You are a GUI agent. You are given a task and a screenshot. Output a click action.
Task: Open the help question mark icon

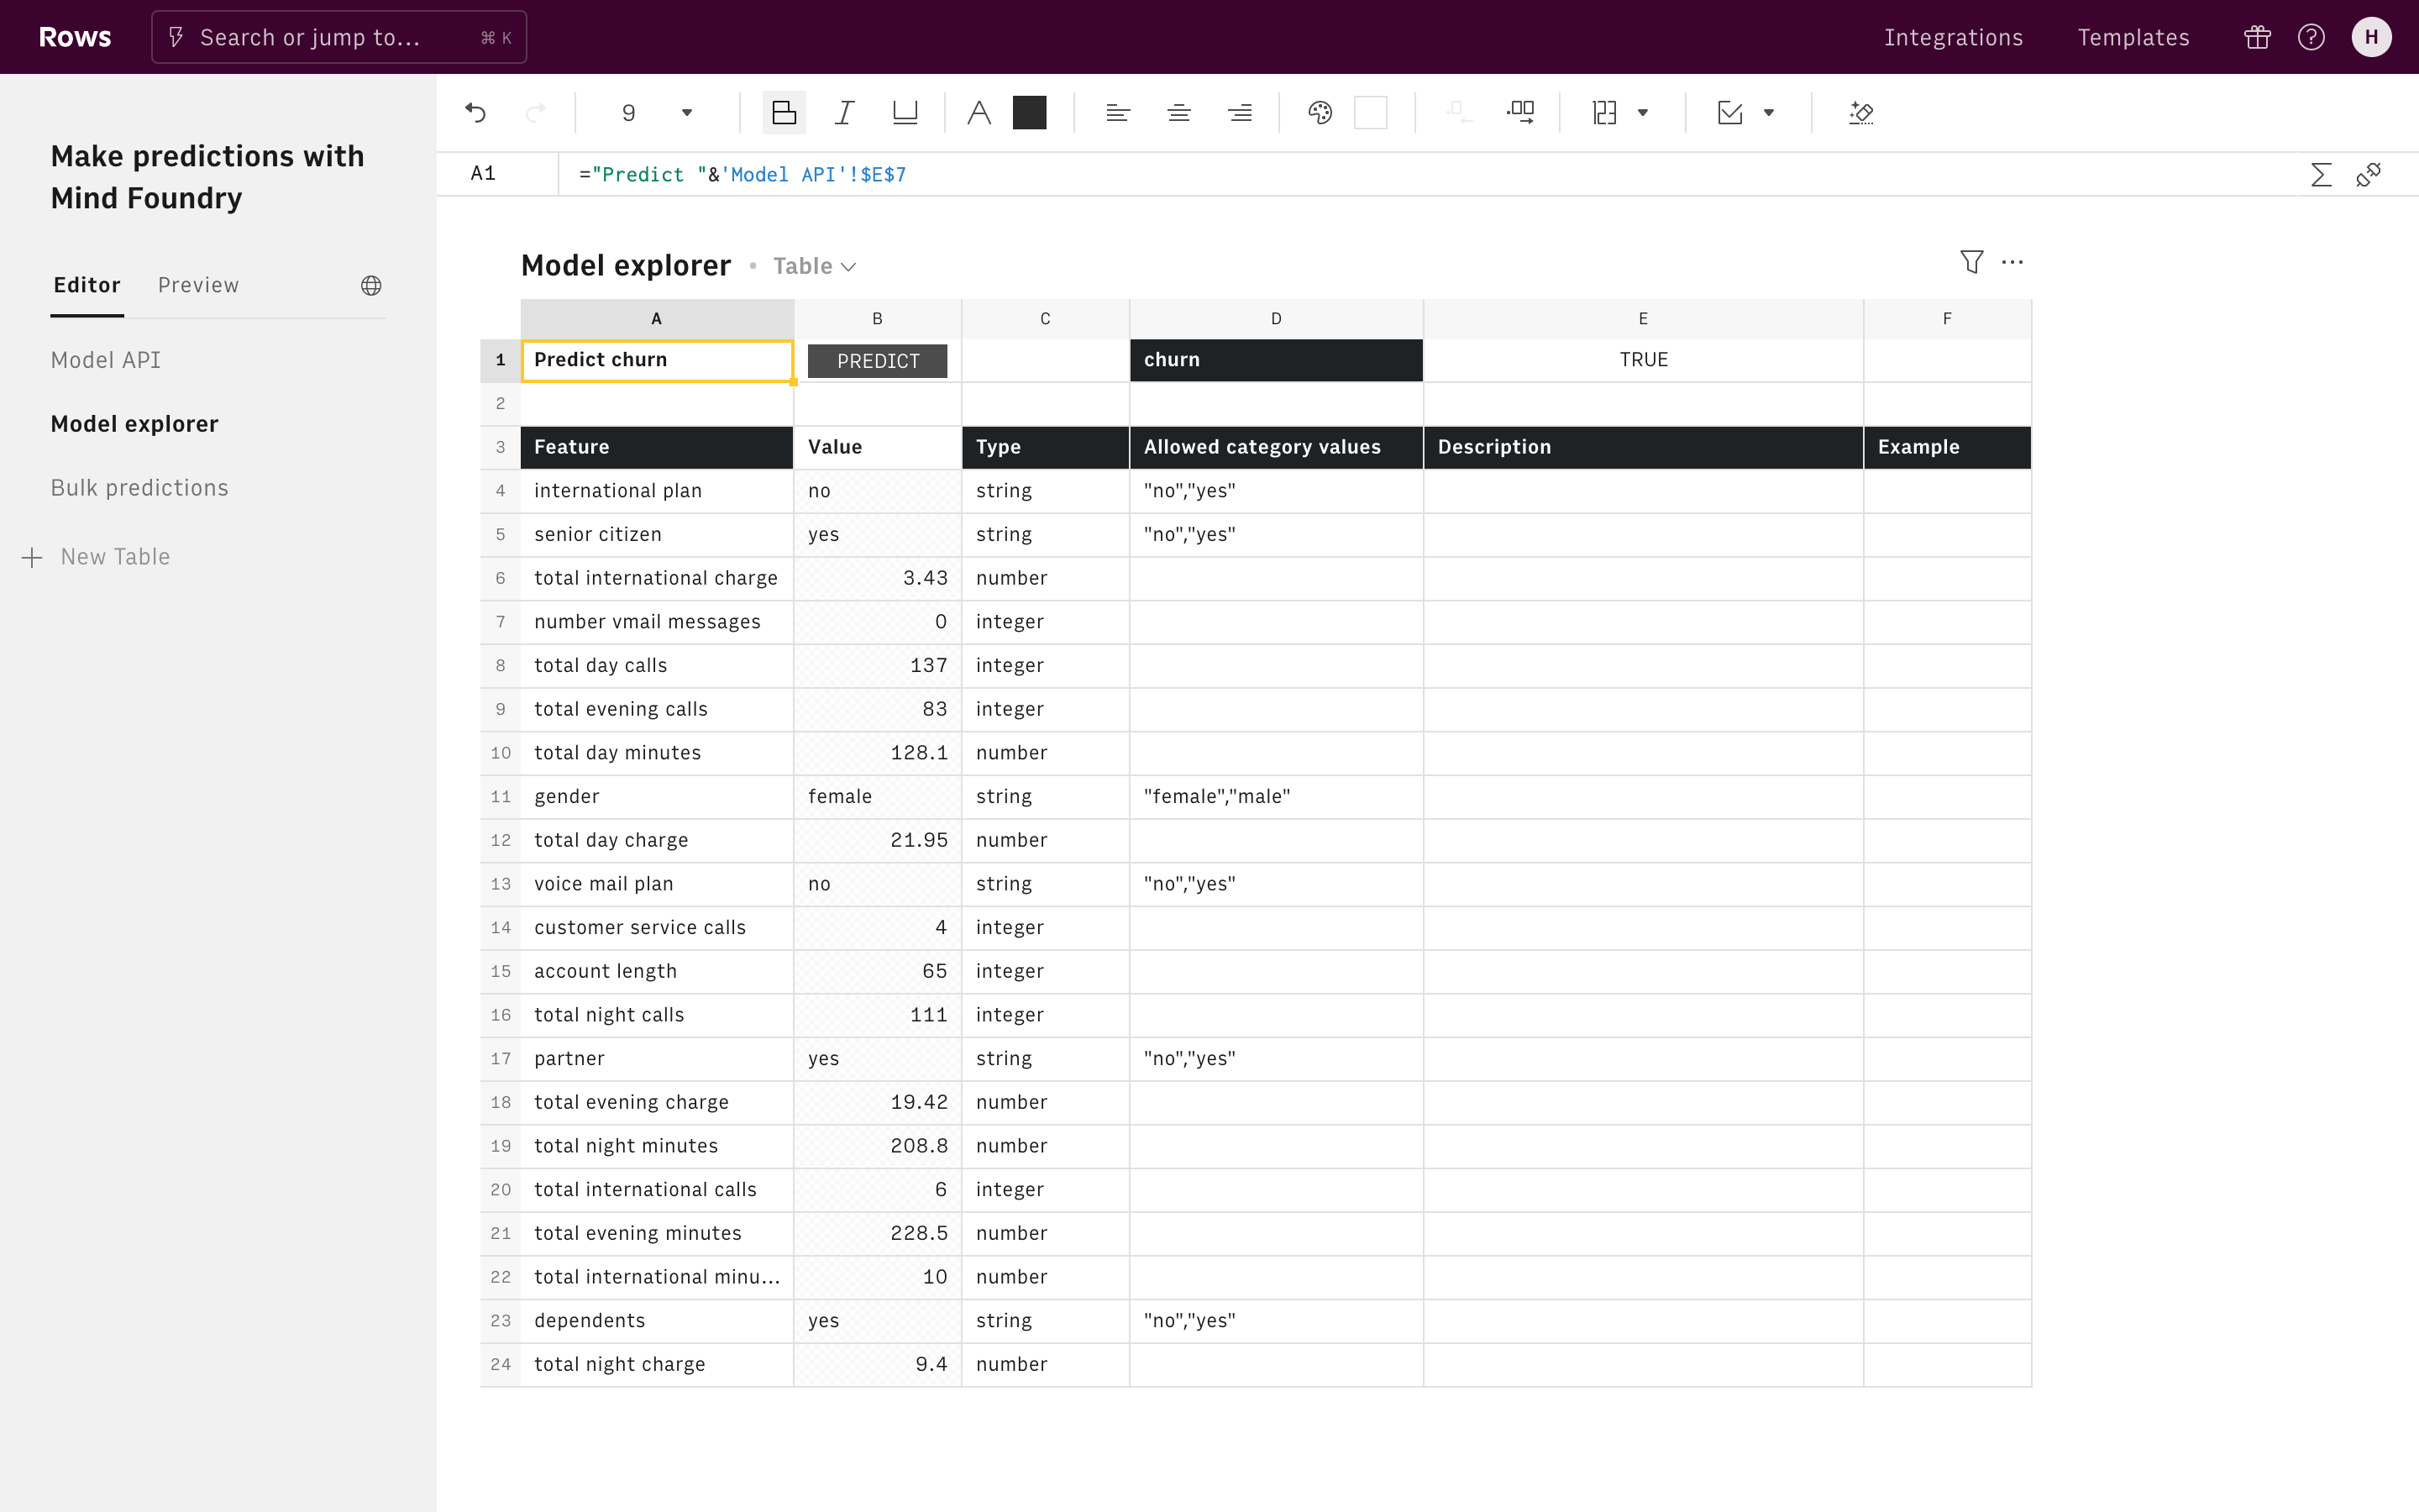tap(2311, 37)
